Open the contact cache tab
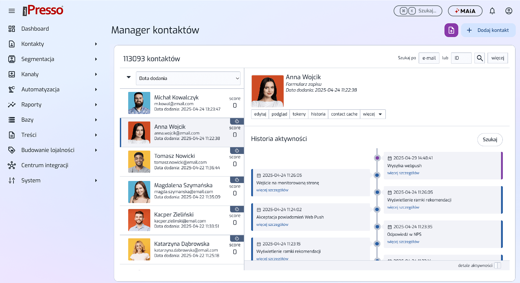The width and height of the screenshot is (520, 283). pyautogui.click(x=344, y=114)
